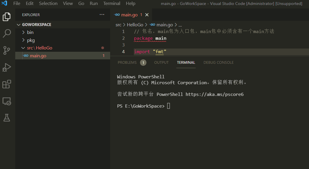
Task: Click the error count beside main.go in tree
Action: coord(103,56)
